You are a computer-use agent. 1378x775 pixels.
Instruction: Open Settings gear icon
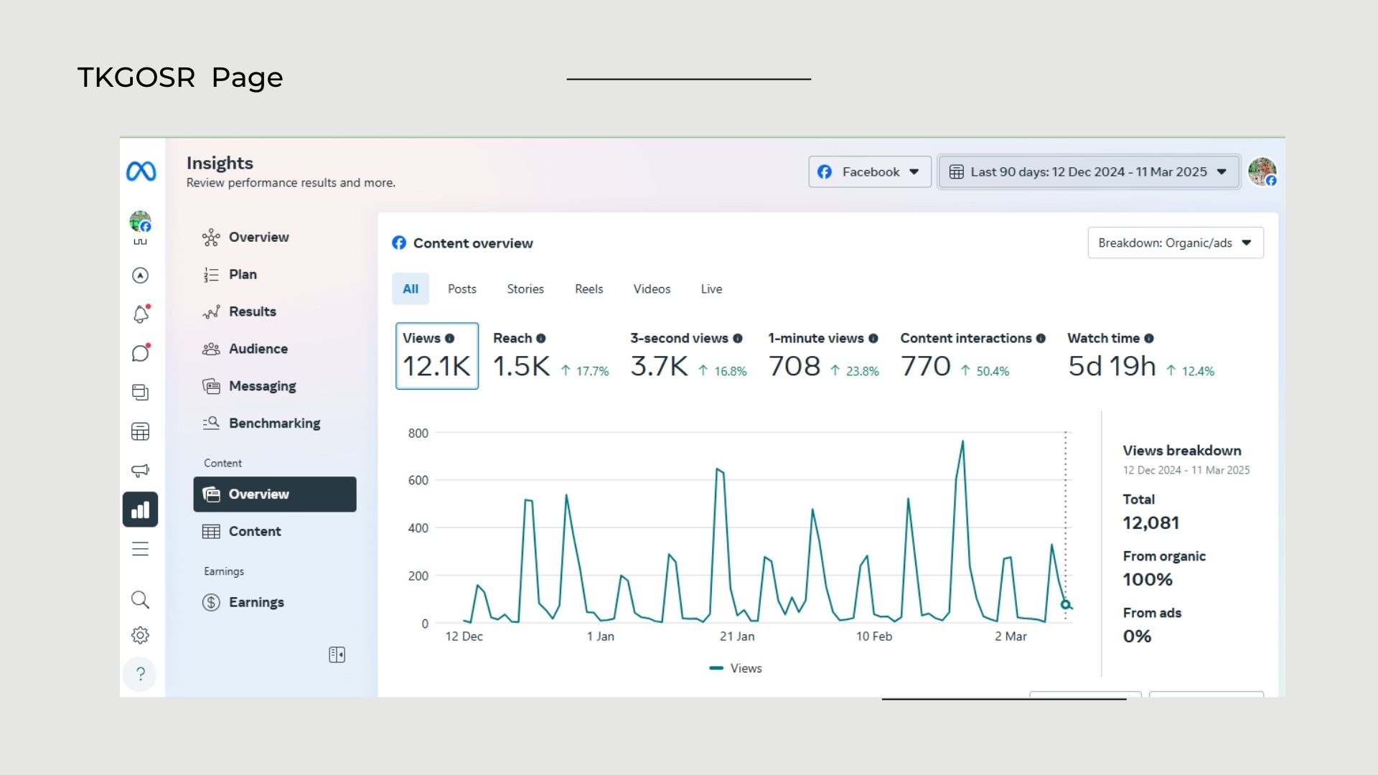(141, 635)
